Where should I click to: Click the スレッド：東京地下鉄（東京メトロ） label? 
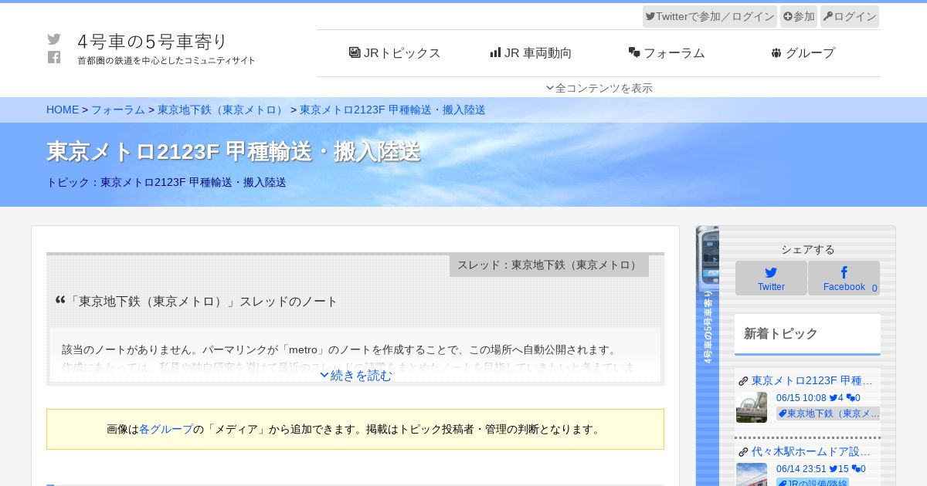click(549, 265)
